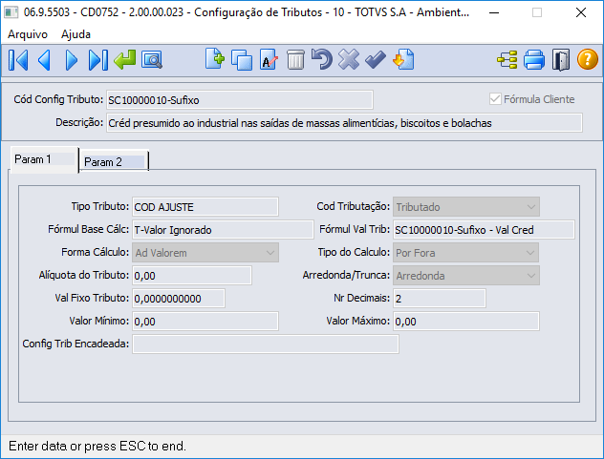Go to the first record
The width and height of the screenshot is (604, 459).
18,60
